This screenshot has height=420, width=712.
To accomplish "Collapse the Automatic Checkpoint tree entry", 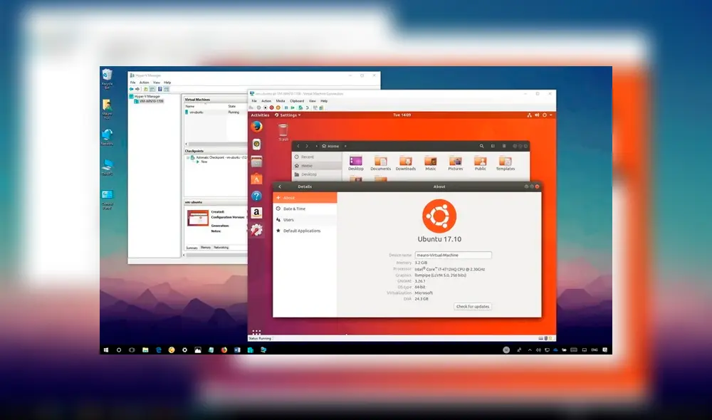I will click(188, 157).
